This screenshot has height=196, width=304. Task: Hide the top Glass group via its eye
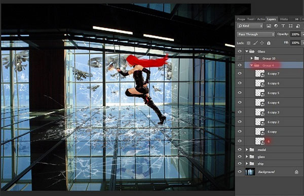point(240,51)
